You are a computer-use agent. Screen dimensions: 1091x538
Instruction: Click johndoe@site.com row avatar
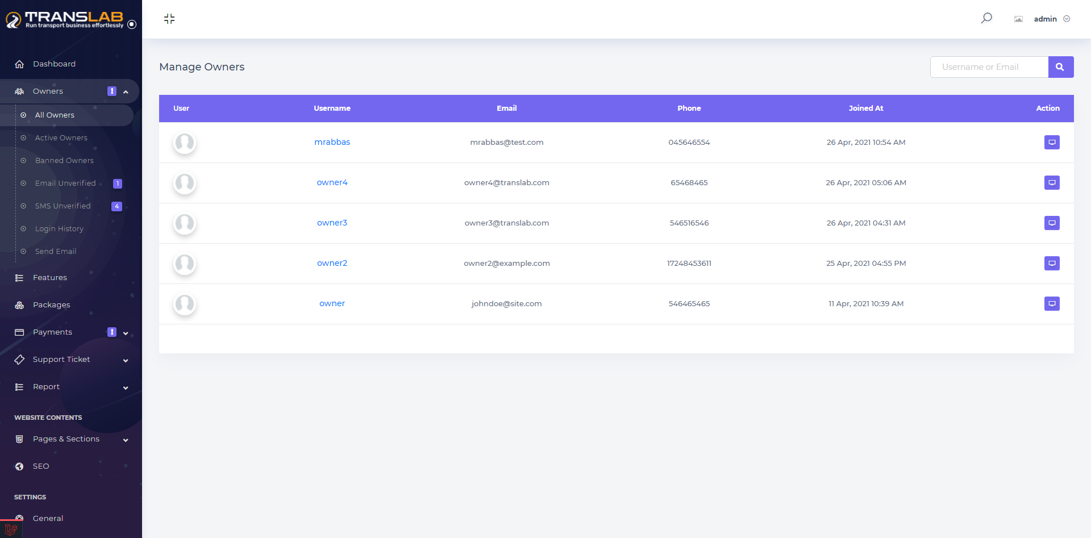[x=185, y=304]
